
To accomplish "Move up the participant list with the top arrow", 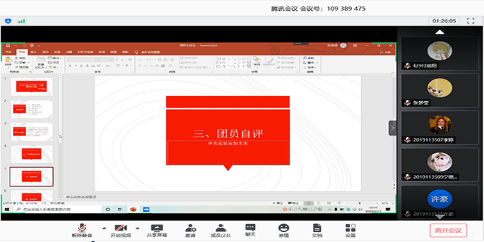I will (x=440, y=32).
